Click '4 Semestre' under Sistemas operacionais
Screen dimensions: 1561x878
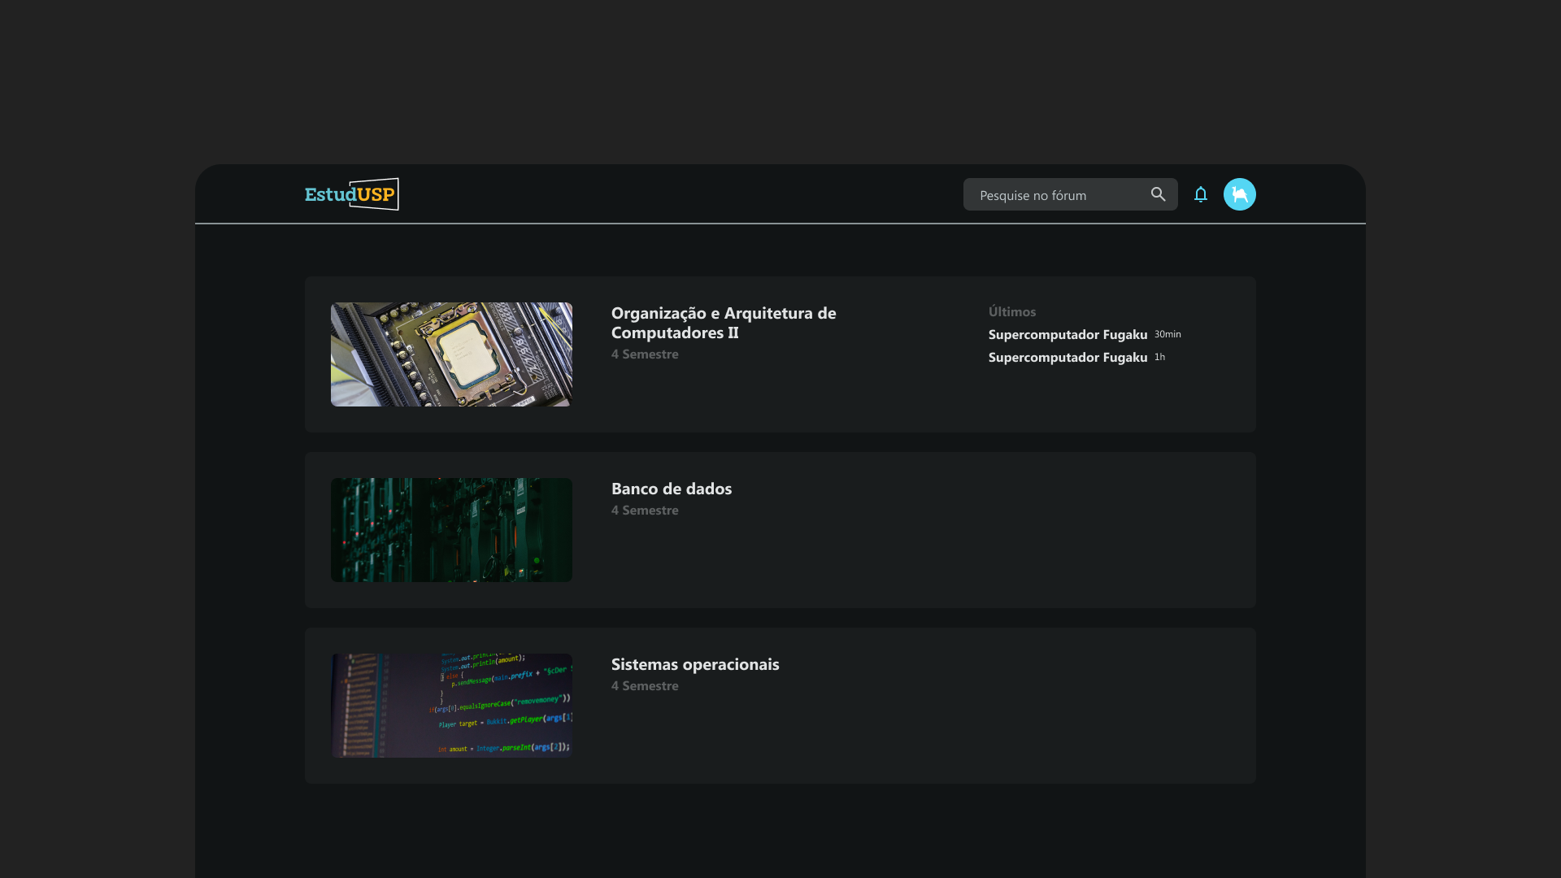pyautogui.click(x=645, y=685)
